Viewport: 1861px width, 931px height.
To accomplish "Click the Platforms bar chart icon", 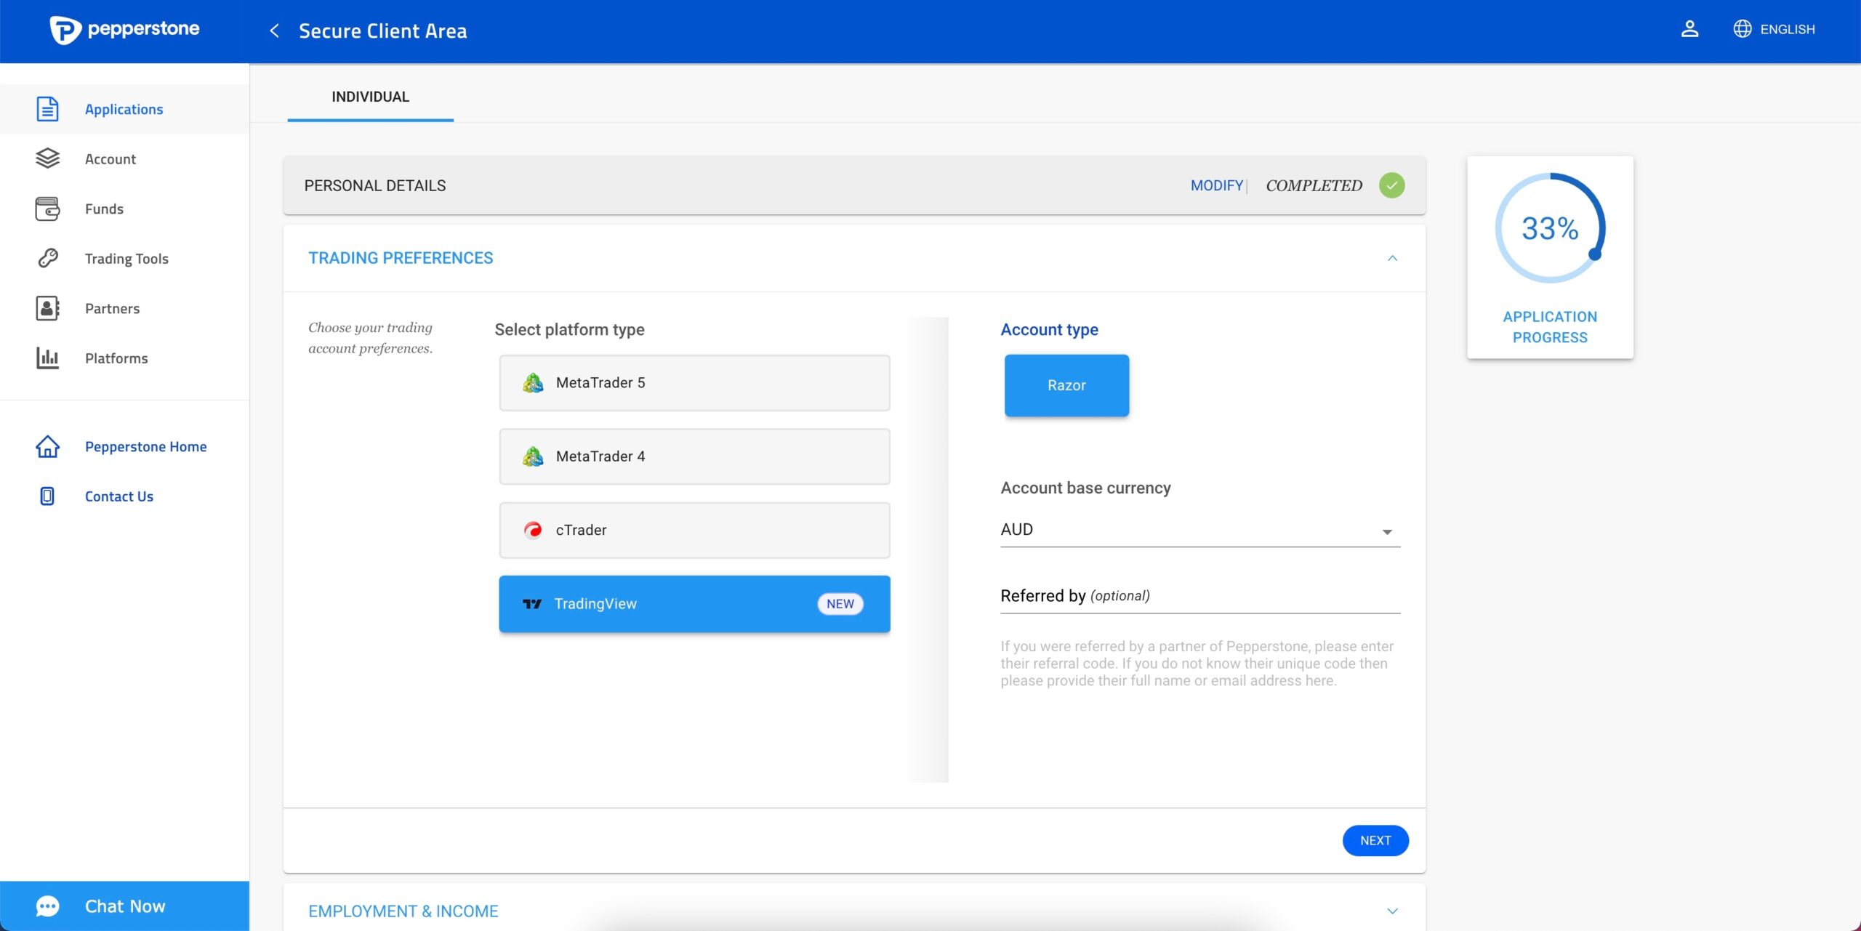I will (47, 358).
